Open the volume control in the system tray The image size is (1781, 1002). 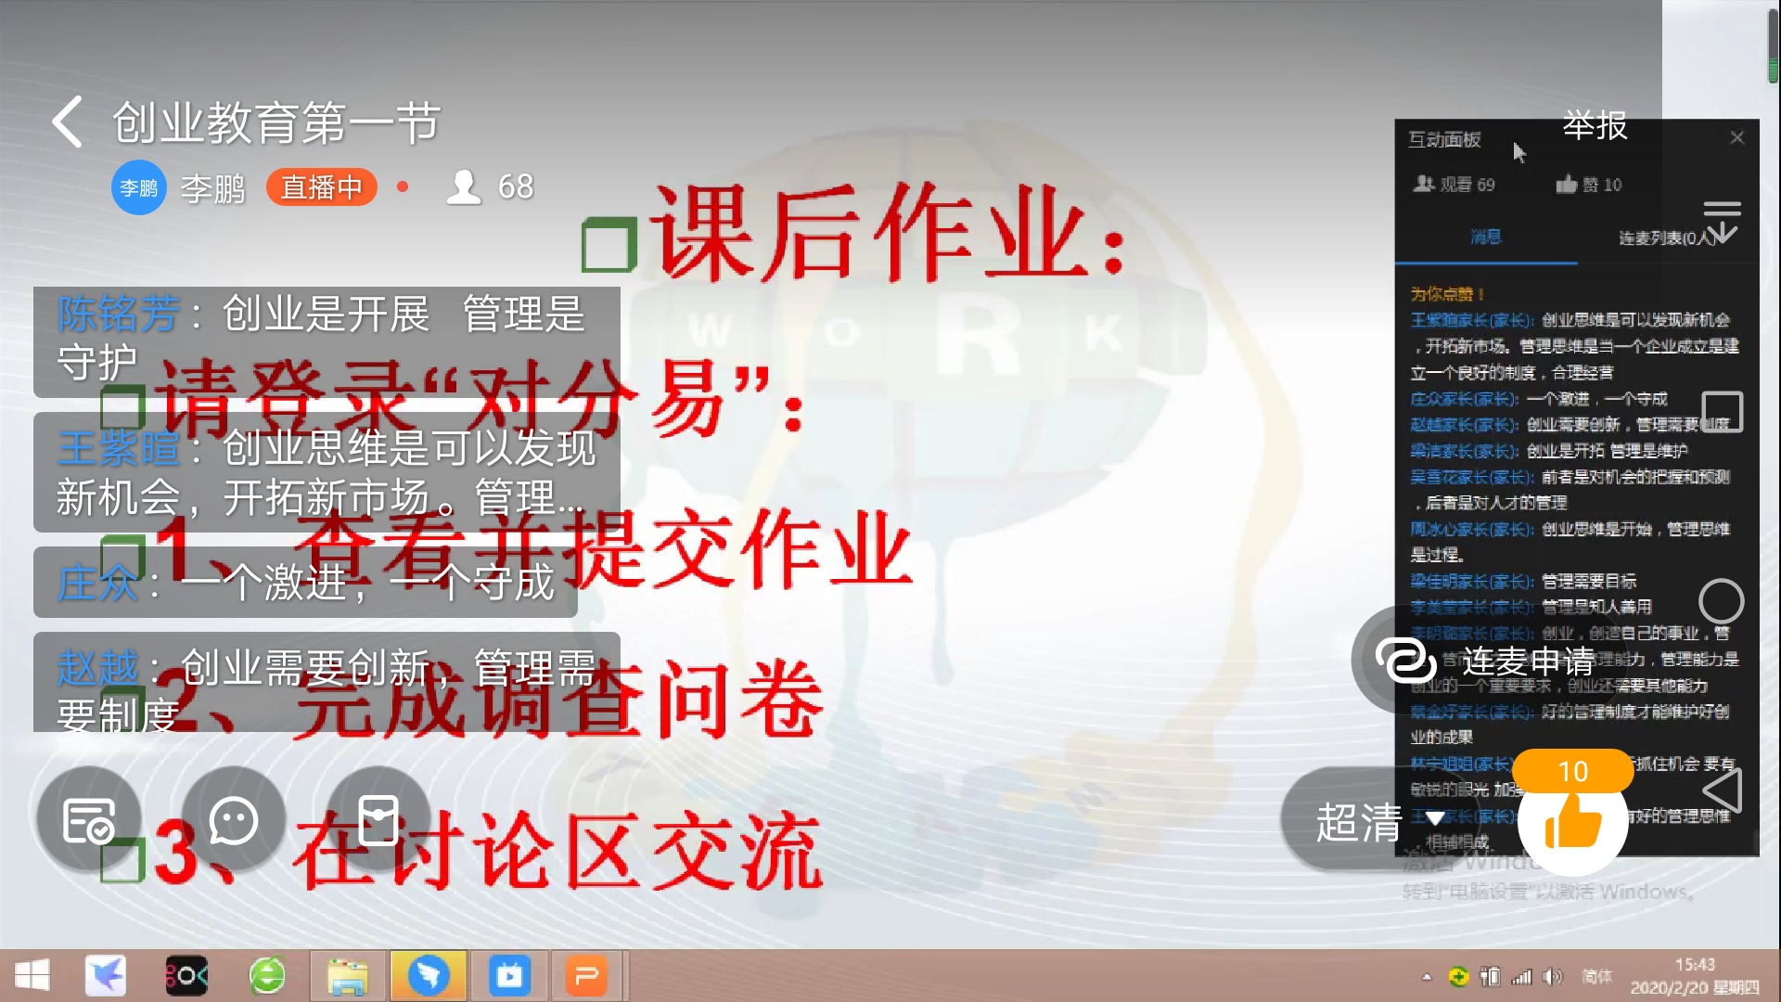pos(1551,976)
